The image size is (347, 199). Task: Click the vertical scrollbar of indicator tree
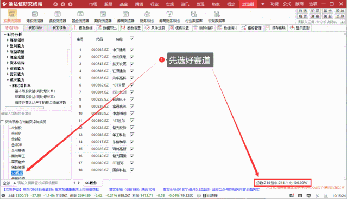point(68,57)
